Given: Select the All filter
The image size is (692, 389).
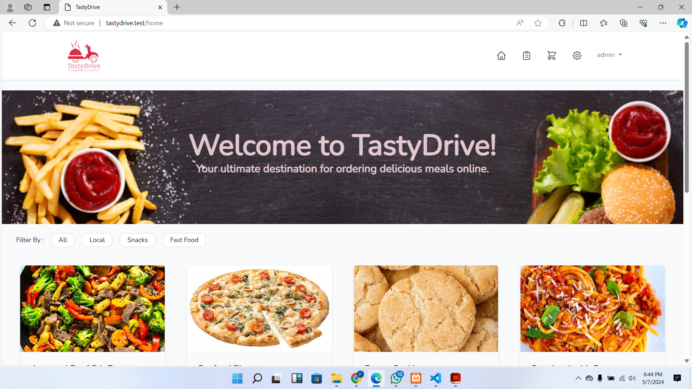Looking at the screenshot, I should [63, 240].
